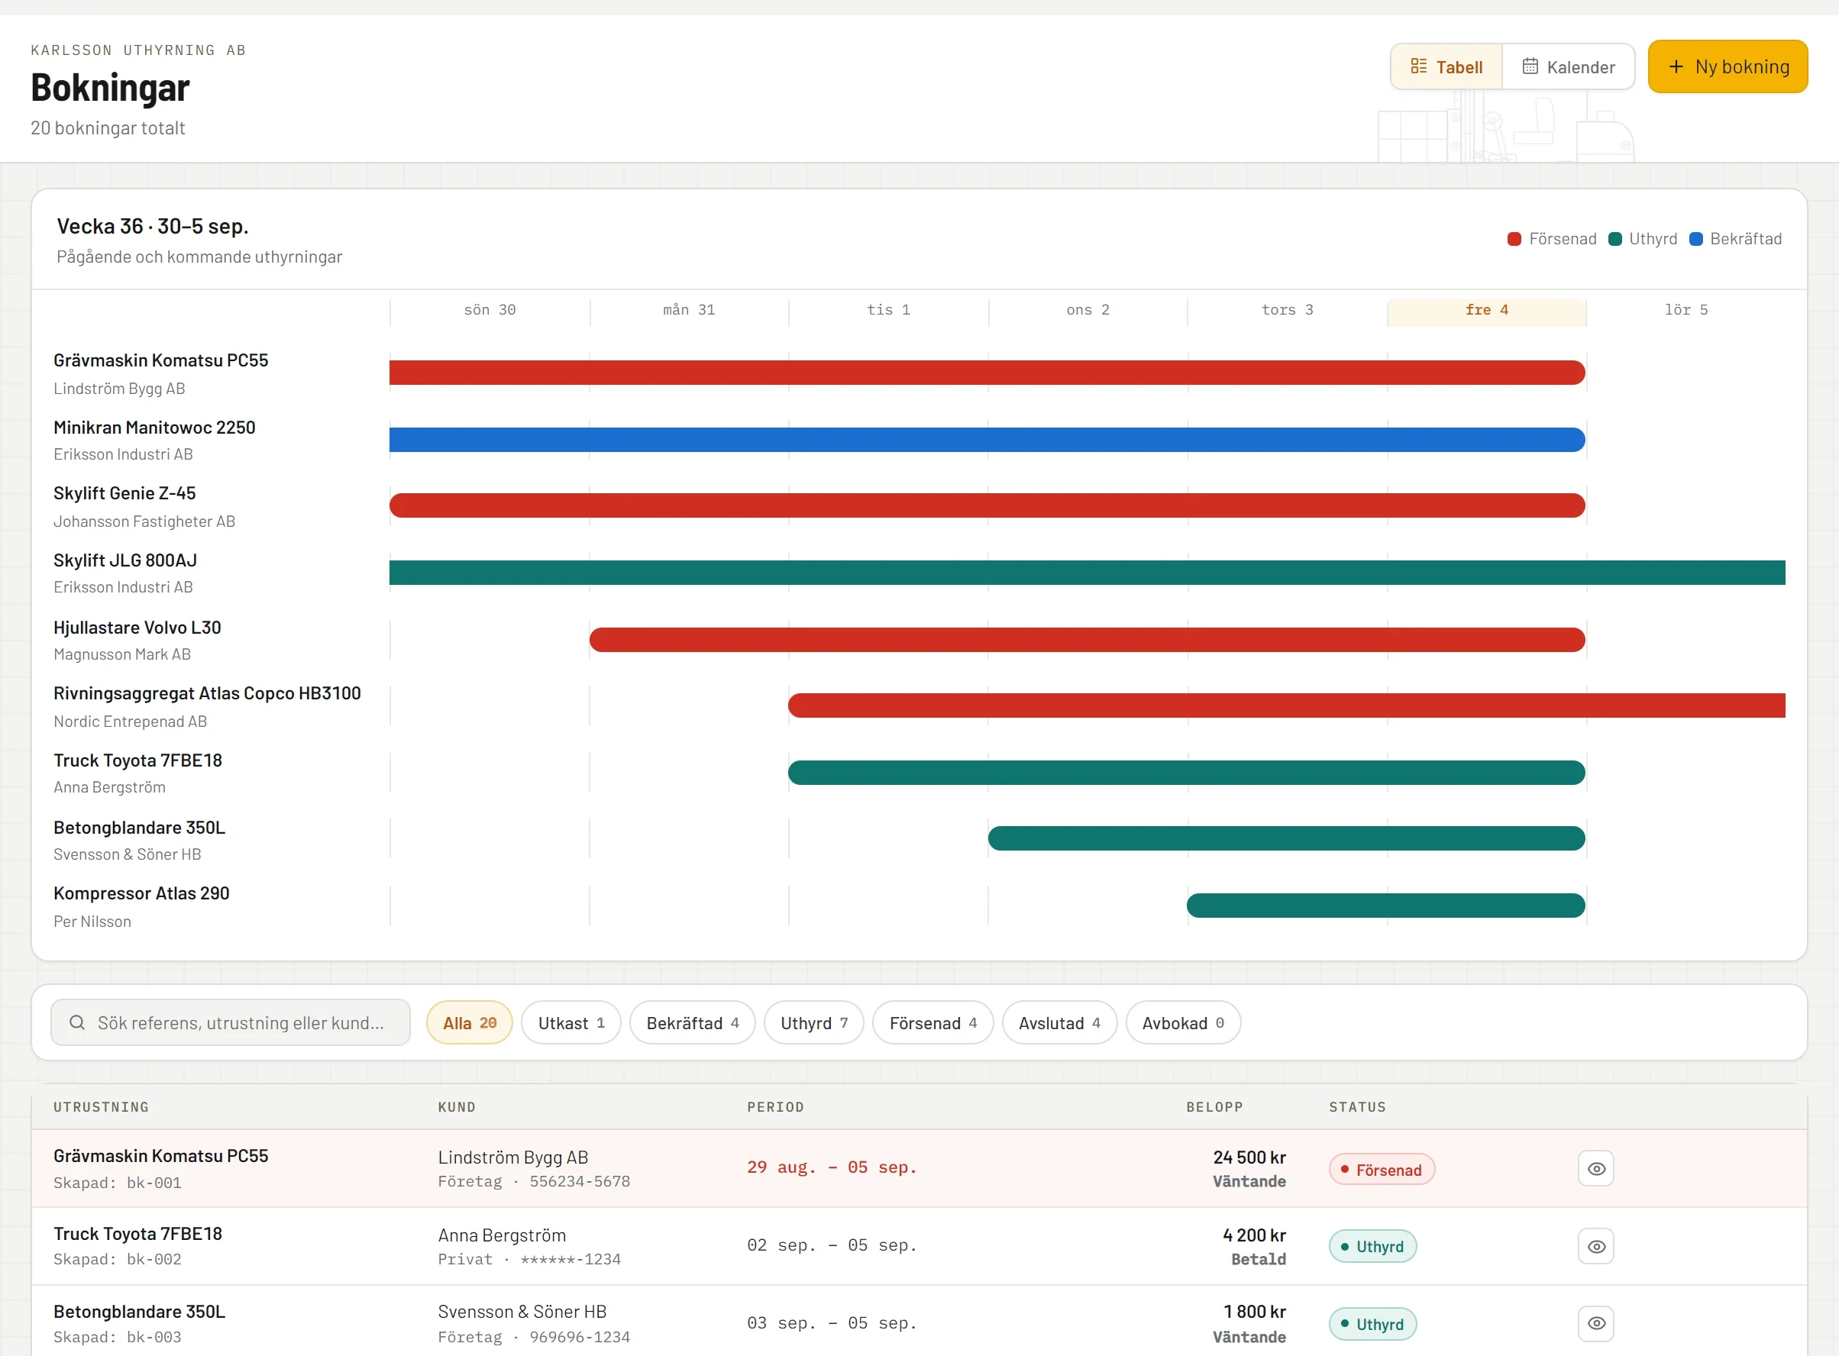Viewport: 1839px width, 1356px height.
Task: Click the red Försenad legend dot
Action: [1514, 239]
